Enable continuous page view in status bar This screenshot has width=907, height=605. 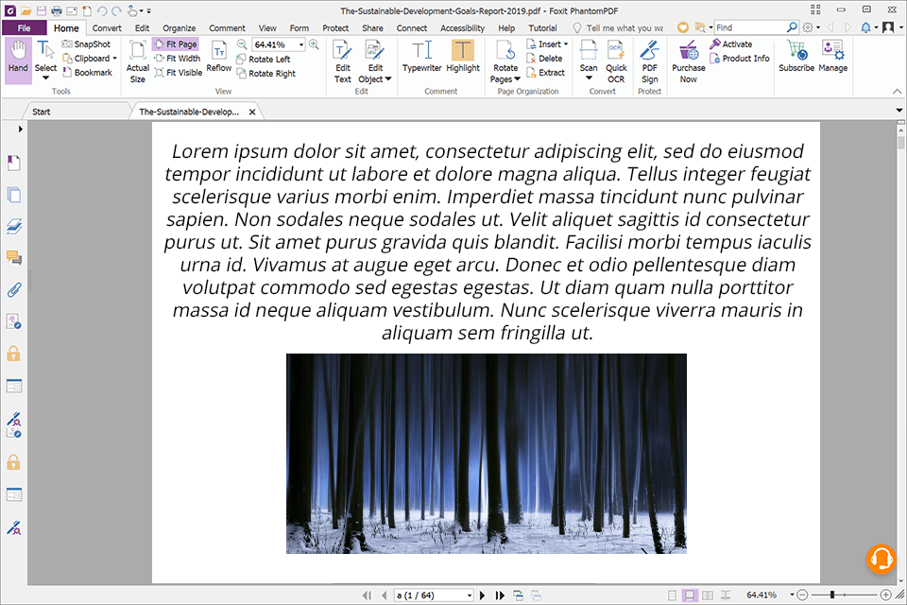tap(690, 596)
